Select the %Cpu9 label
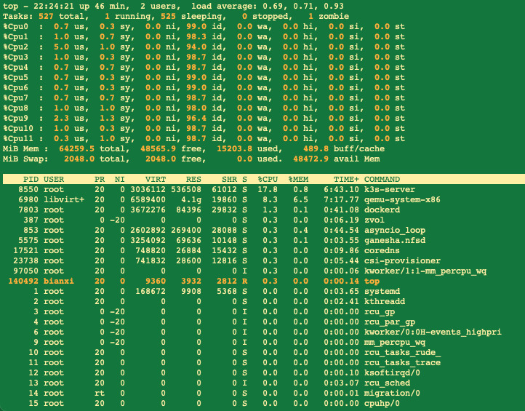The width and height of the screenshot is (525, 411). (x=15, y=119)
